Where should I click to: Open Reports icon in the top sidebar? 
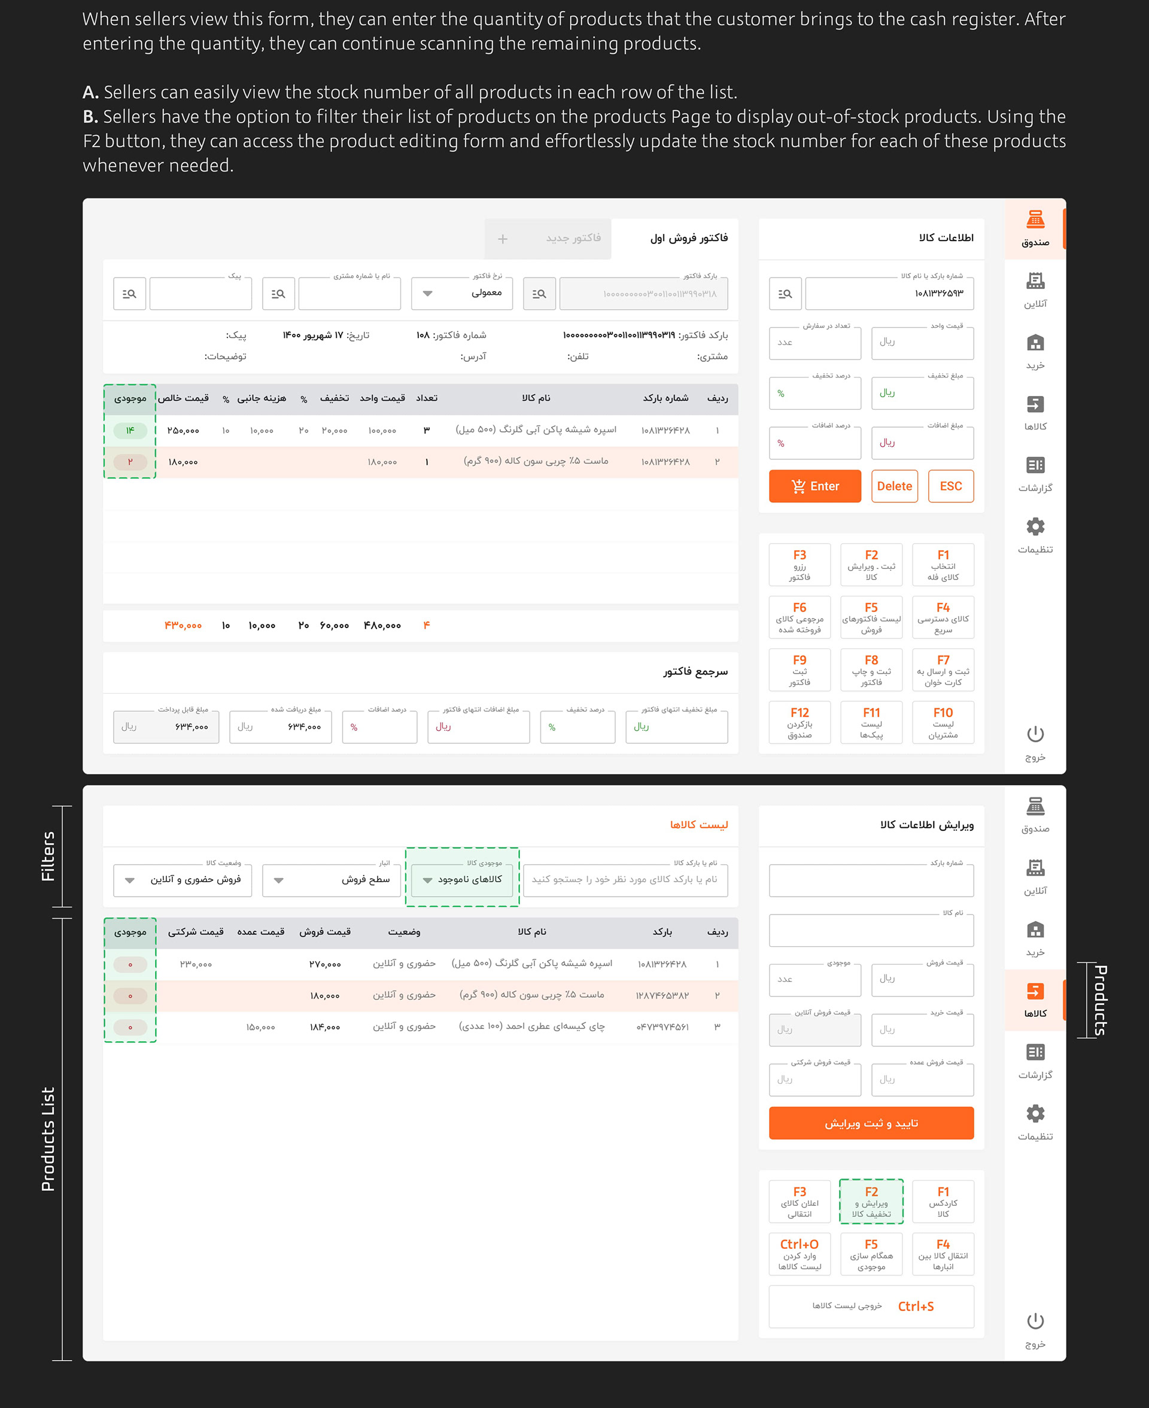pos(1035,465)
